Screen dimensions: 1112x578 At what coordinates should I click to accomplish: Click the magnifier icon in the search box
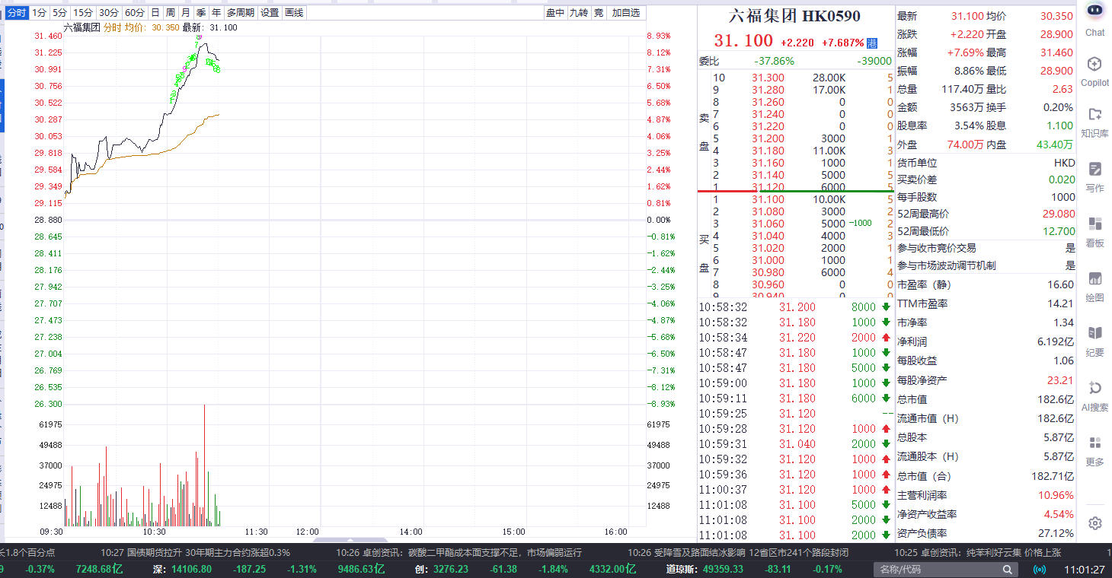(1008, 570)
